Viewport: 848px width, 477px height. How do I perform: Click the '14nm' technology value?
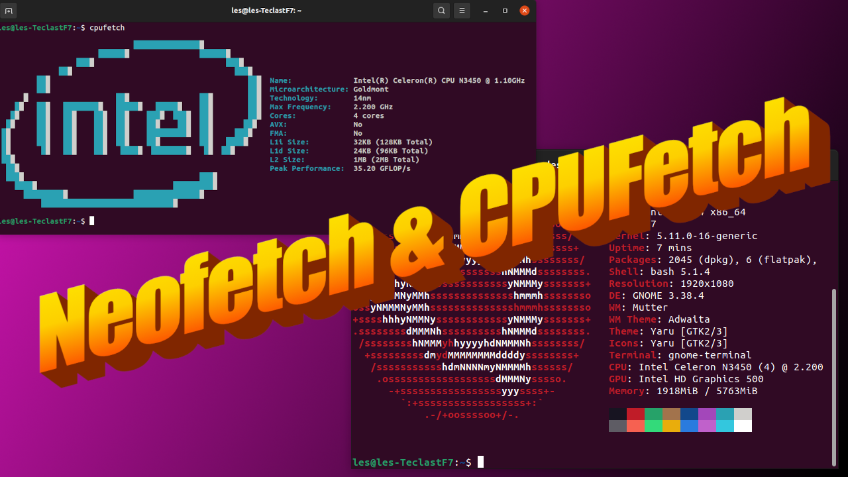point(362,98)
